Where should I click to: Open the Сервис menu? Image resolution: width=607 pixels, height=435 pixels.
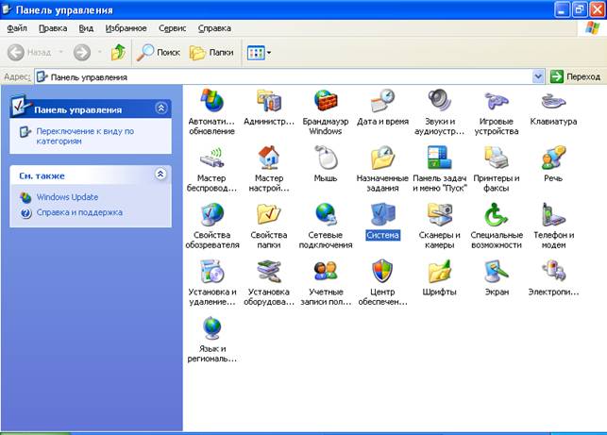pyautogui.click(x=172, y=28)
